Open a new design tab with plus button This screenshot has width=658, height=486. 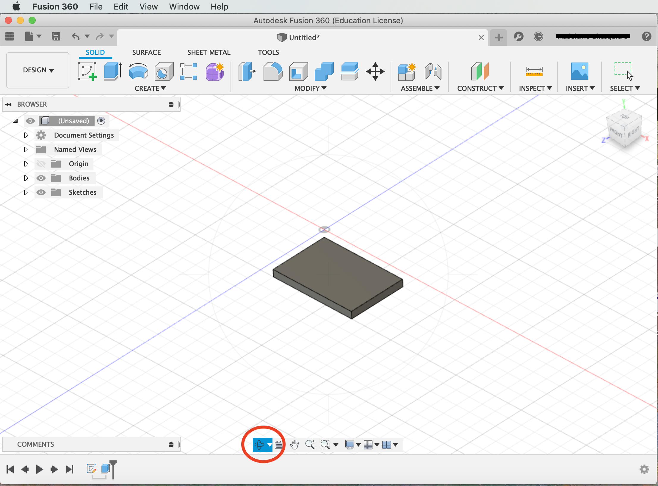(499, 38)
